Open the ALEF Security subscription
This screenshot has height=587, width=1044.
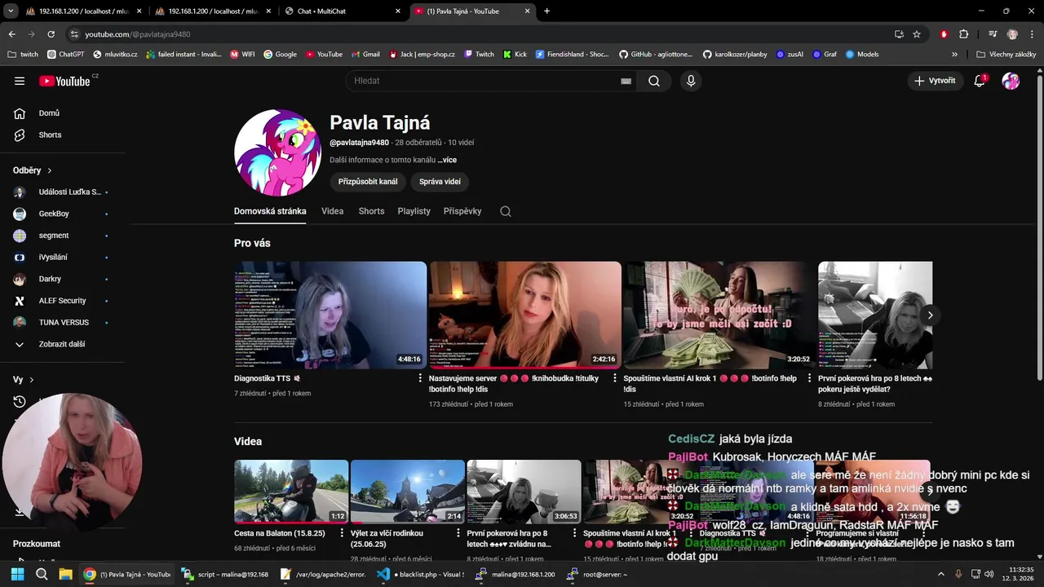coord(62,301)
